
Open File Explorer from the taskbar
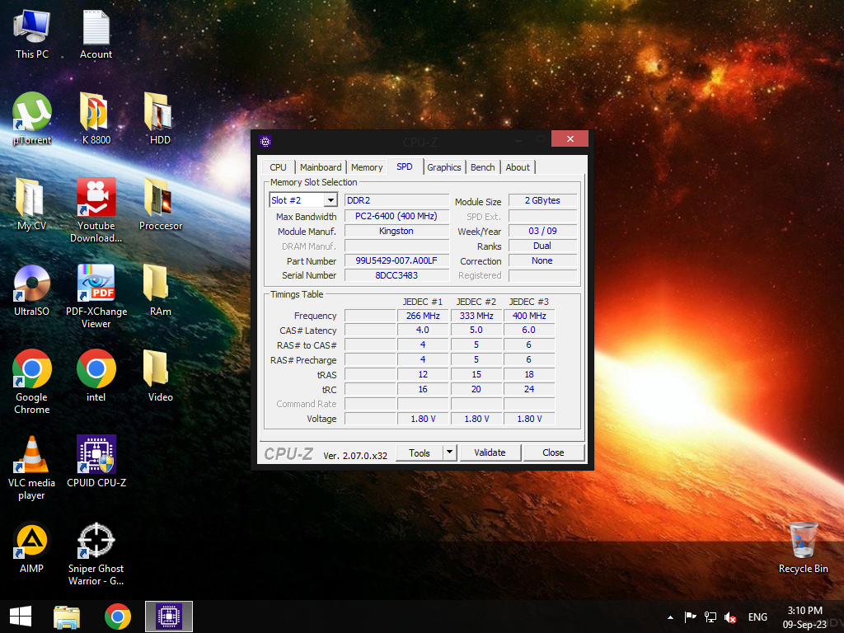66,616
